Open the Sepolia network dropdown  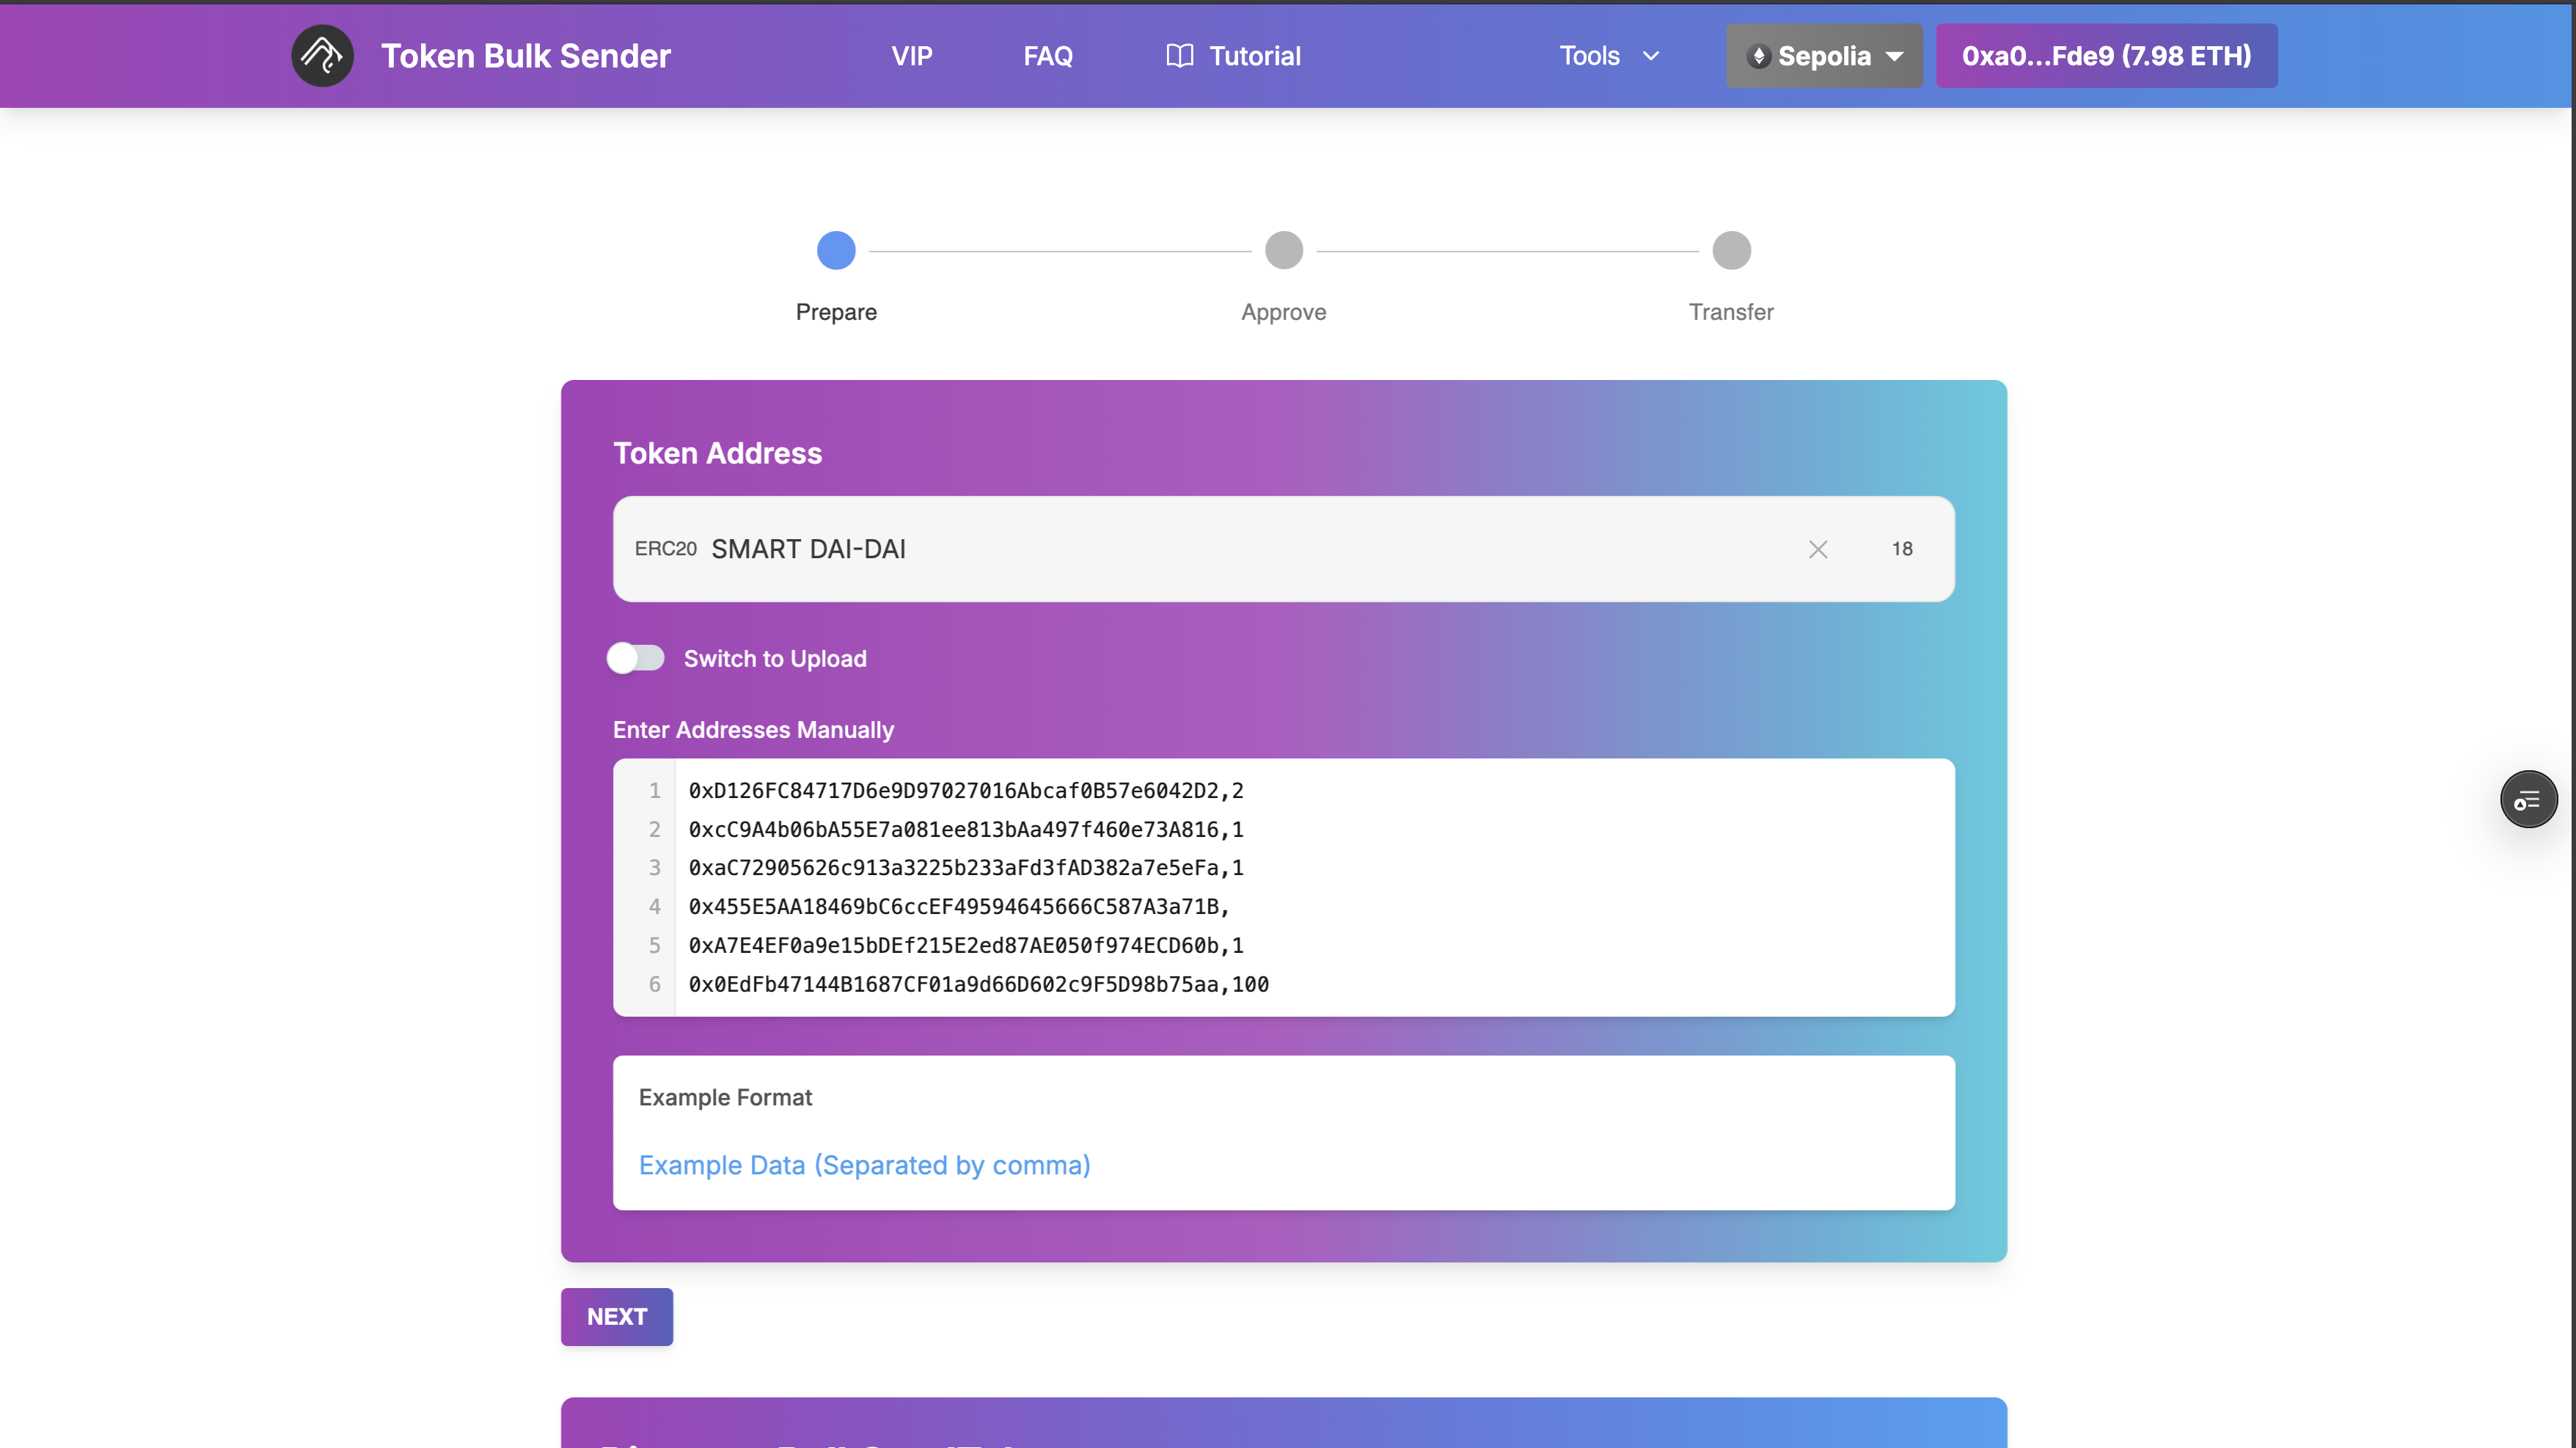[1824, 56]
